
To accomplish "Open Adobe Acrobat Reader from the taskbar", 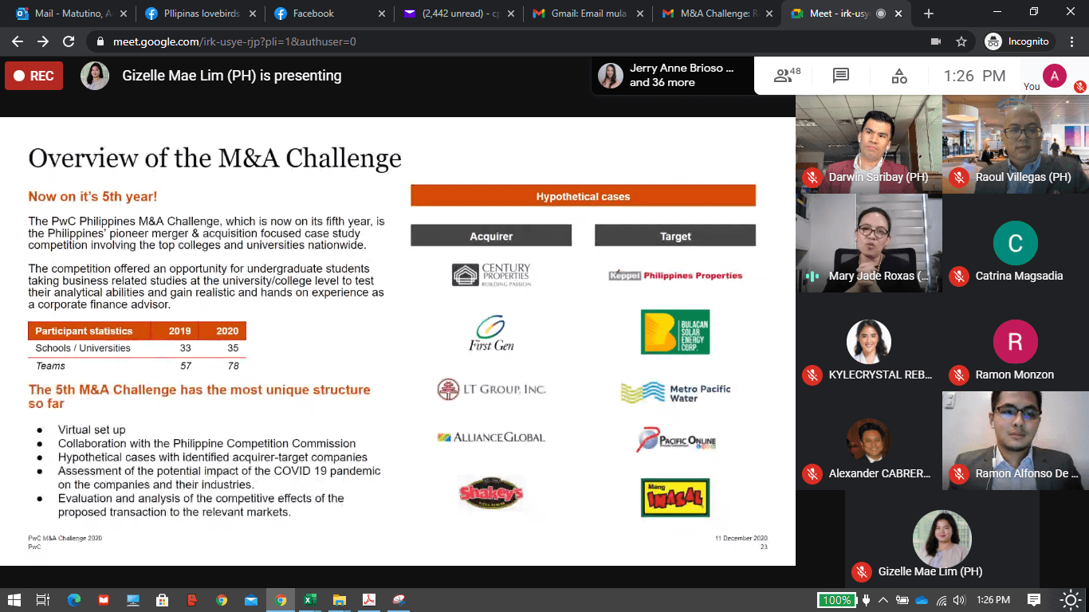I will pyautogui.click(x=368, y=600).
